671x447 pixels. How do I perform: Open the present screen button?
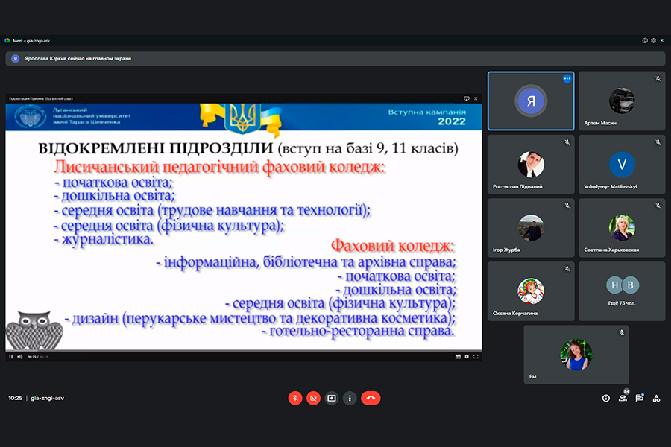(332, 399)
